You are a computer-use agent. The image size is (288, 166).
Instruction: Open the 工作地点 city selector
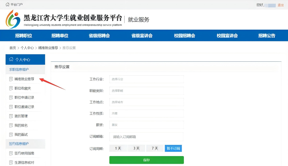tap(146, 102)
